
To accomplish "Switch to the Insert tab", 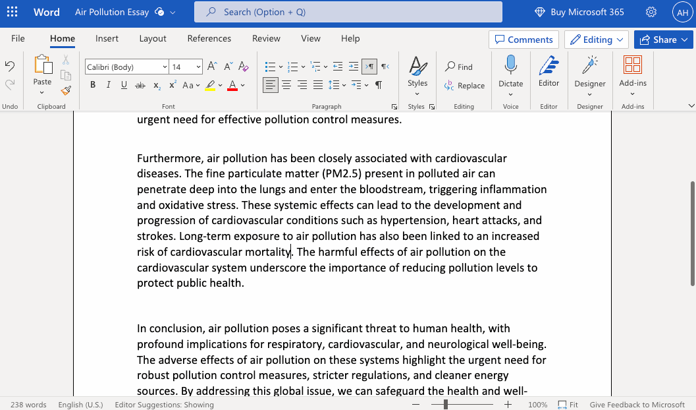I will click(107, 39).
